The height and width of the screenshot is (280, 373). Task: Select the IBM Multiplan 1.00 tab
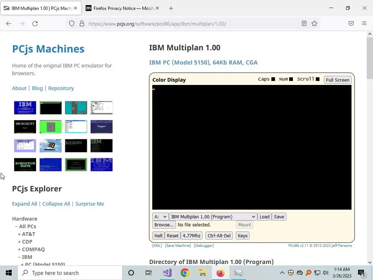[41, 8]
